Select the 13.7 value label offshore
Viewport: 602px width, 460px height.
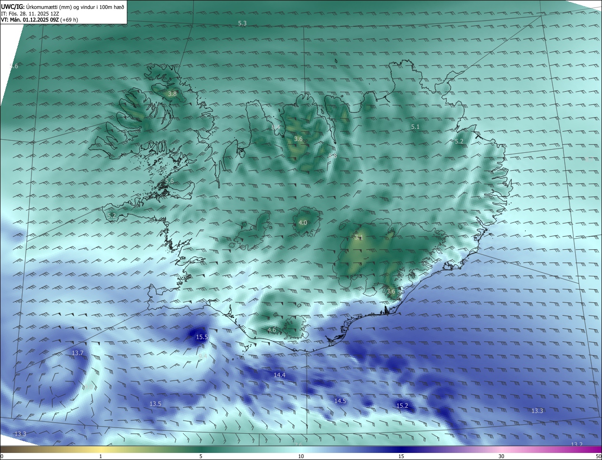78,352
